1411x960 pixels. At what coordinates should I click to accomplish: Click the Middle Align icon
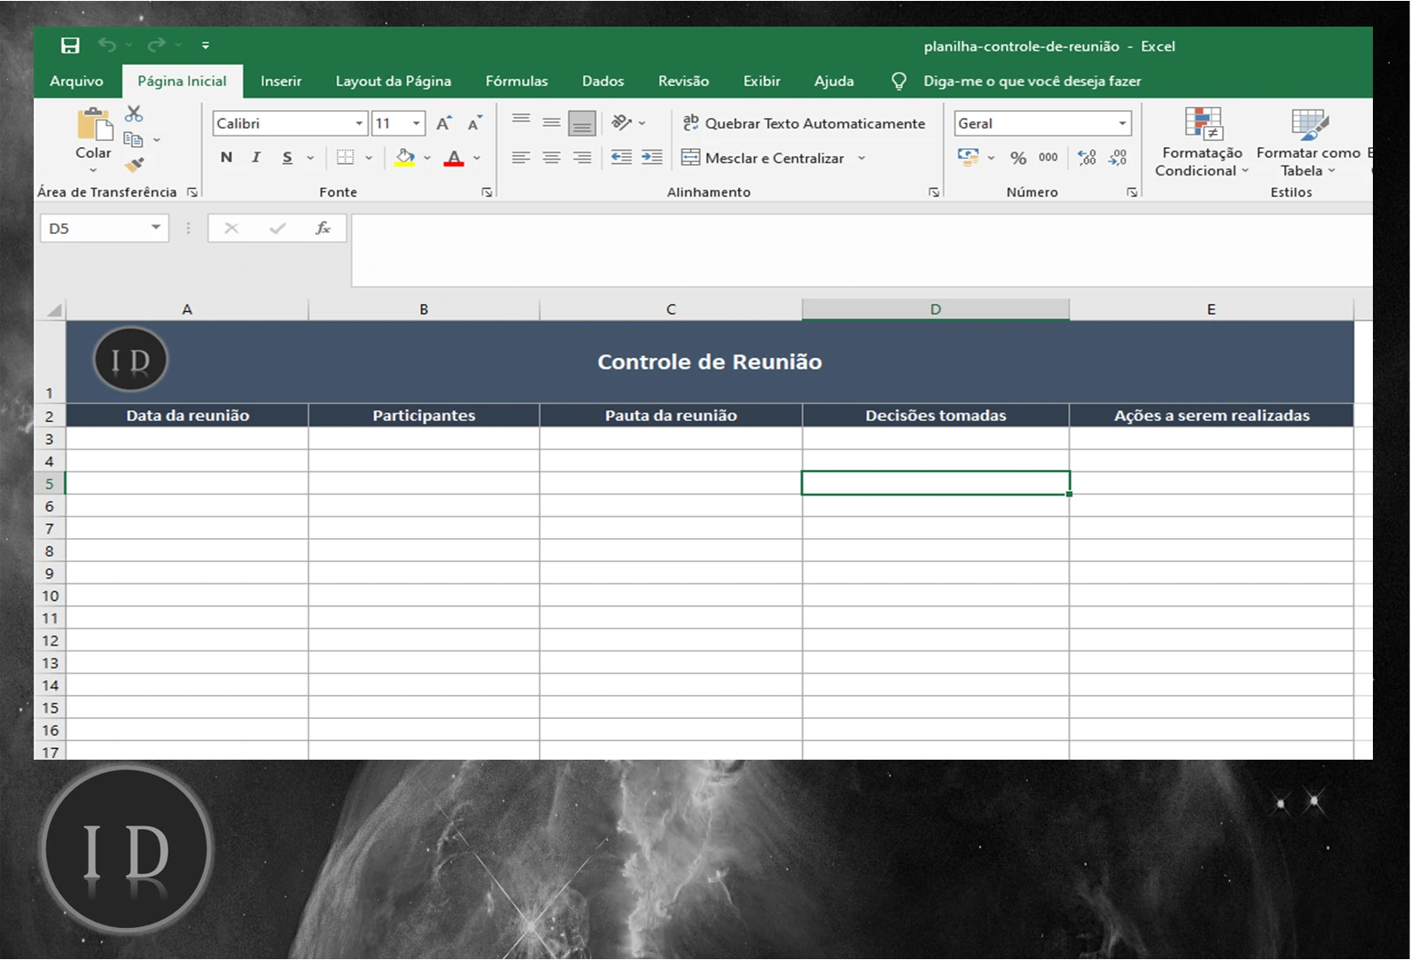click(551, 123)
